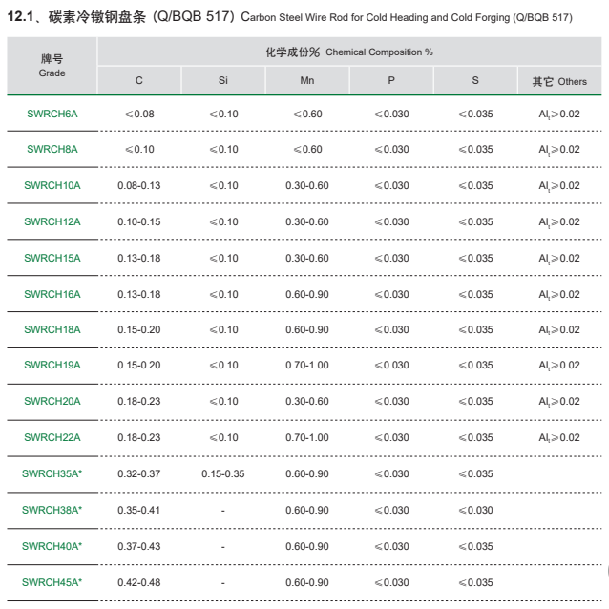The image size is (609, 609).
Task: Click the Chemical Composition % header
Action: point(348,52)
